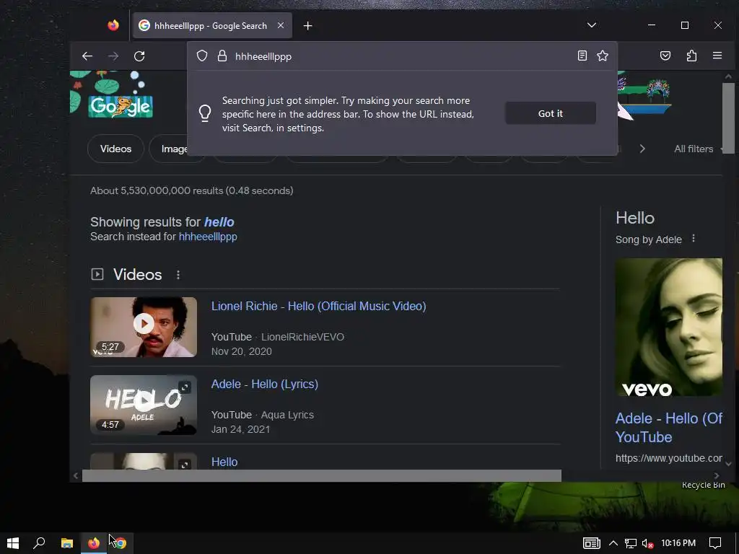
Task: Open the Save to Pocket icon
Action: (665, 56)
